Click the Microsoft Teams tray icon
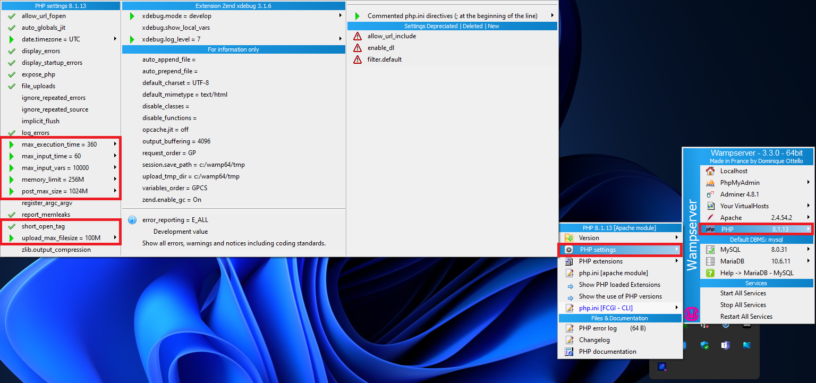 pos(725,345)
